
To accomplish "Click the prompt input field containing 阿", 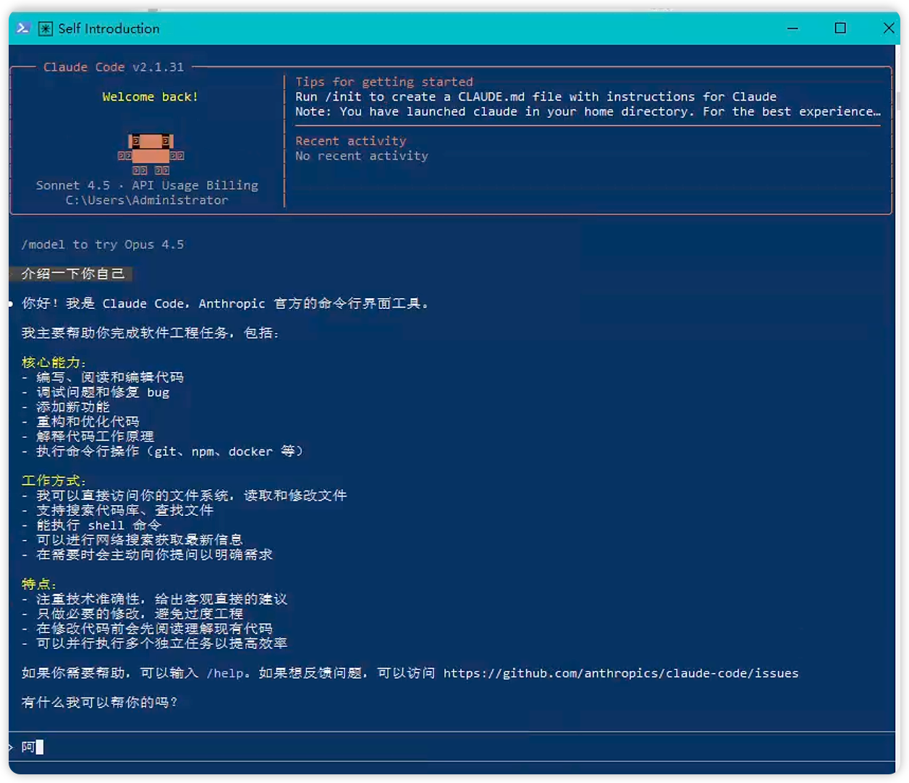I will 452,747.
